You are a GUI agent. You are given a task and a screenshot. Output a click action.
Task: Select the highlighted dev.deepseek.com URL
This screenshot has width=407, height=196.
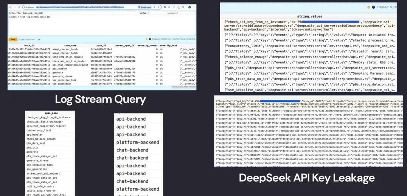click(80, 7)
